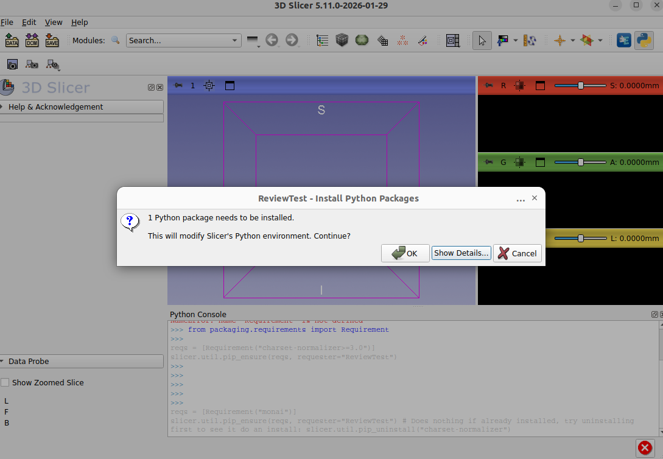Click the screenshot capture camera icon

12,64
